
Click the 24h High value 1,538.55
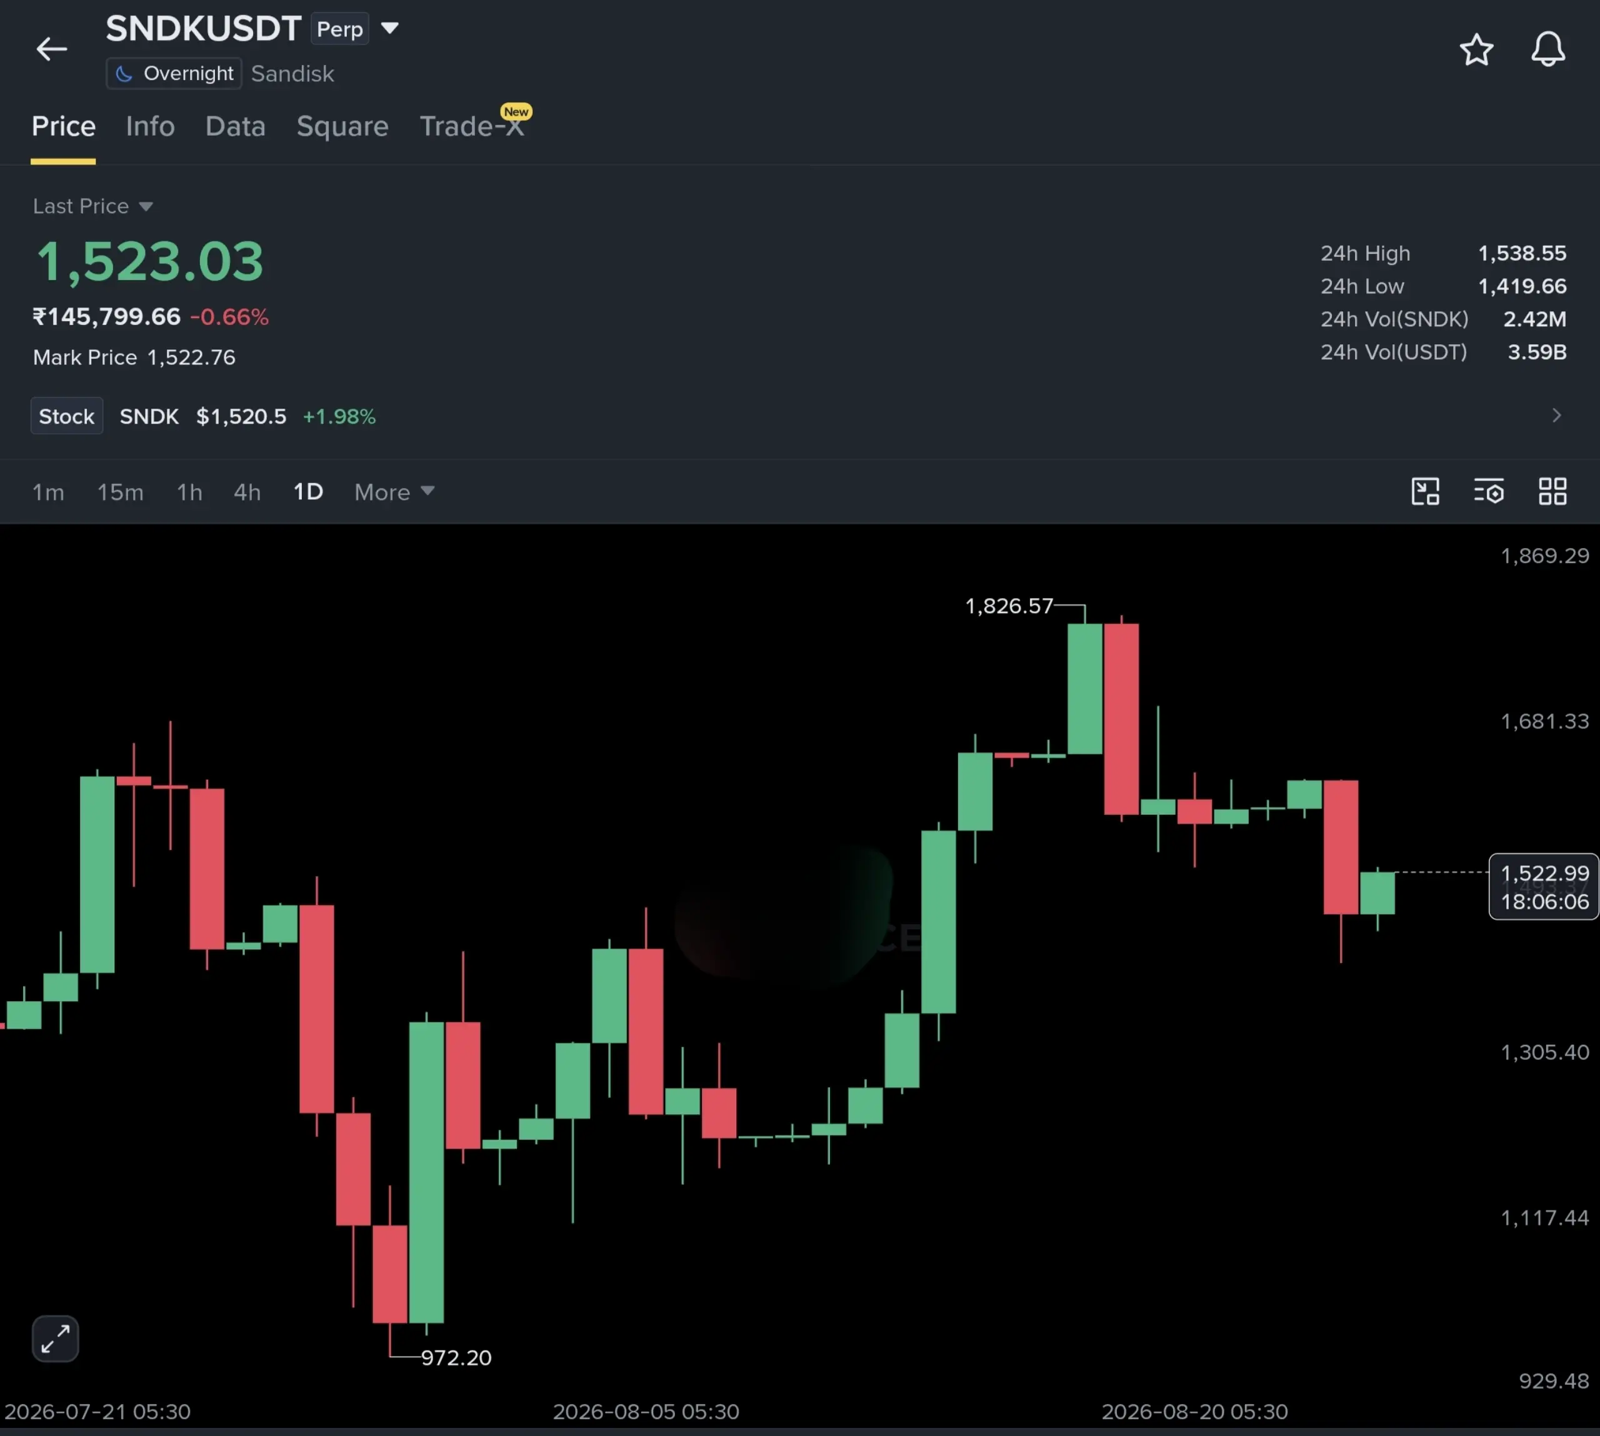click(x=1522, y=253)
